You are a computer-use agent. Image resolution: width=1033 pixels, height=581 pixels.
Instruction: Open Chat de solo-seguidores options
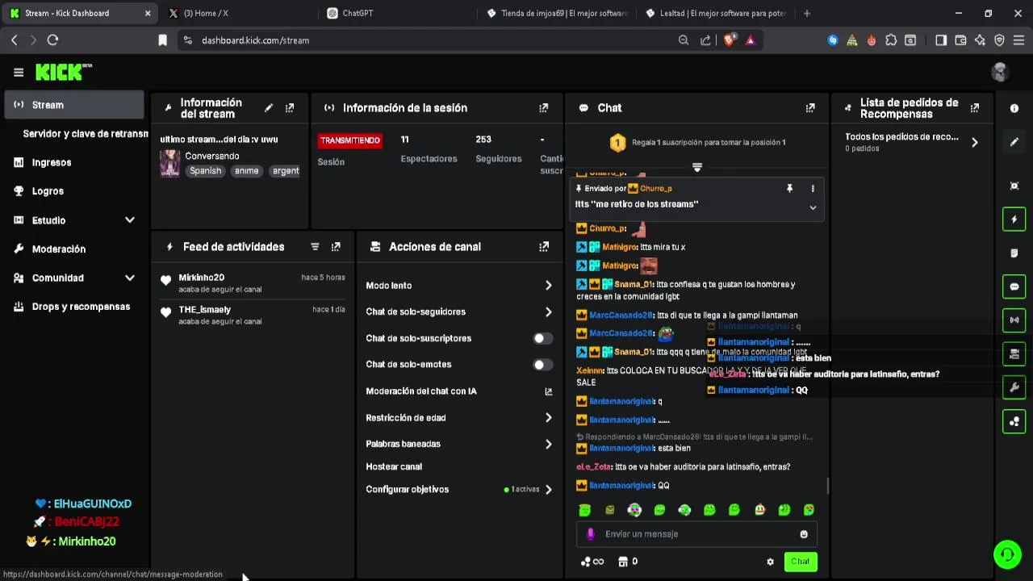pos(458,312)
